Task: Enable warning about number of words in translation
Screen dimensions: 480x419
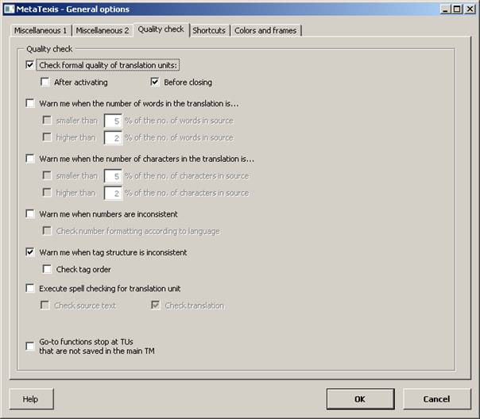Action: (x=30, y=103)
